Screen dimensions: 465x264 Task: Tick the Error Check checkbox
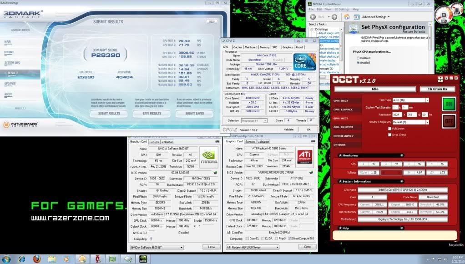click(389, 134)
